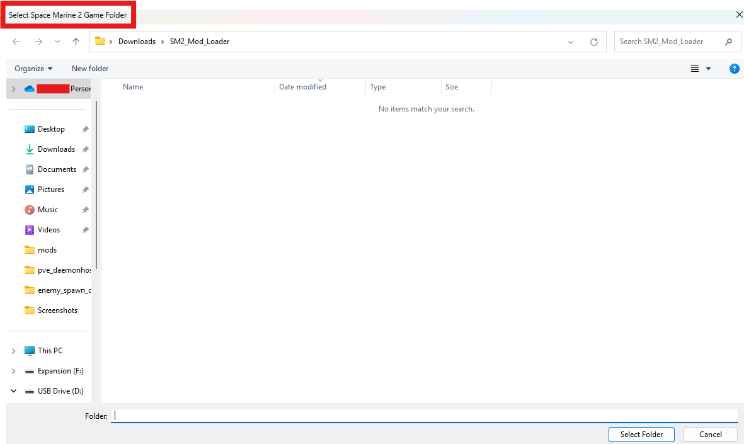Image resolution: width=744 pixels, height=444 pixels.
Task: Open Desktop in the sidebar
Action: pos(51,129)
